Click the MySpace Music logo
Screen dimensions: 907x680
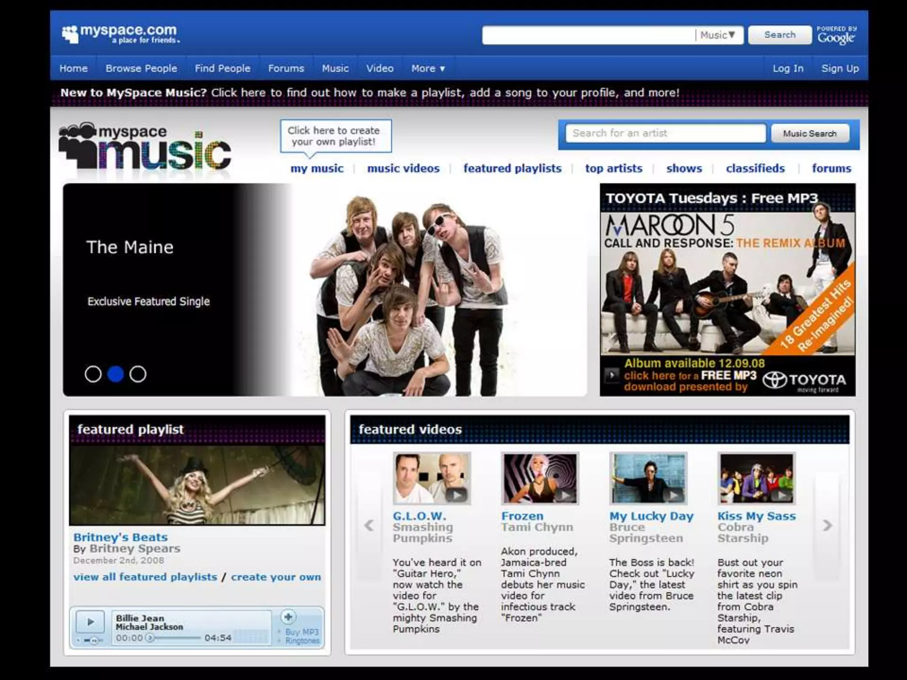click(145, 147)
